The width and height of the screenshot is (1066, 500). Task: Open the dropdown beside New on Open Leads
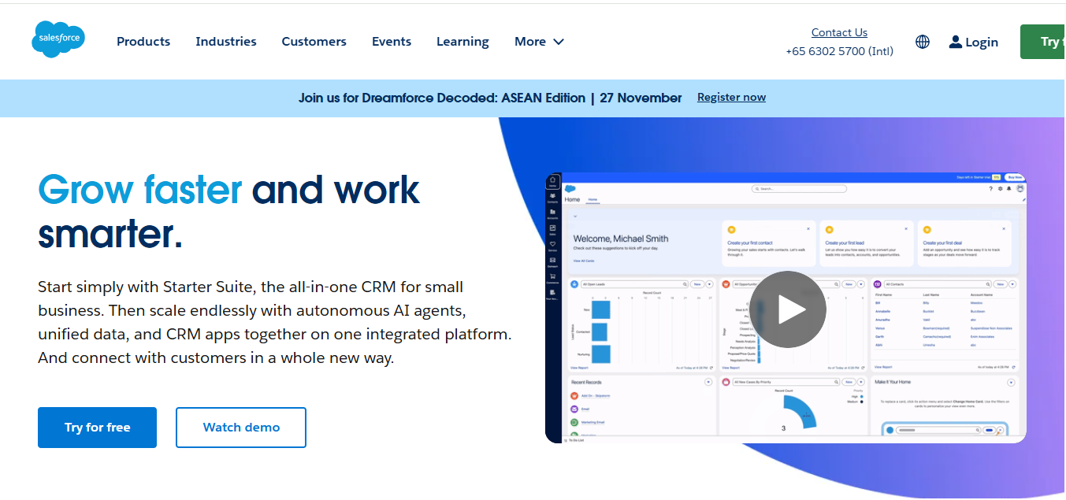click(x=709, y=284)
